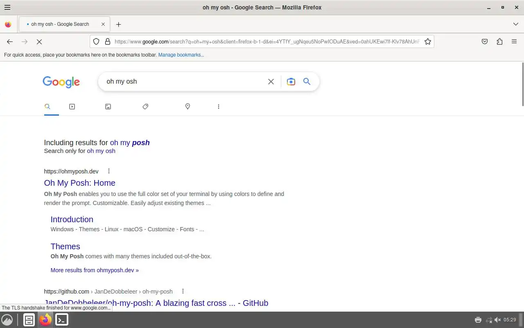Image resolution: width=524 pixels, height=328 pixels.
Task: Open the Extensions puzzle icon
Action: 499,41
